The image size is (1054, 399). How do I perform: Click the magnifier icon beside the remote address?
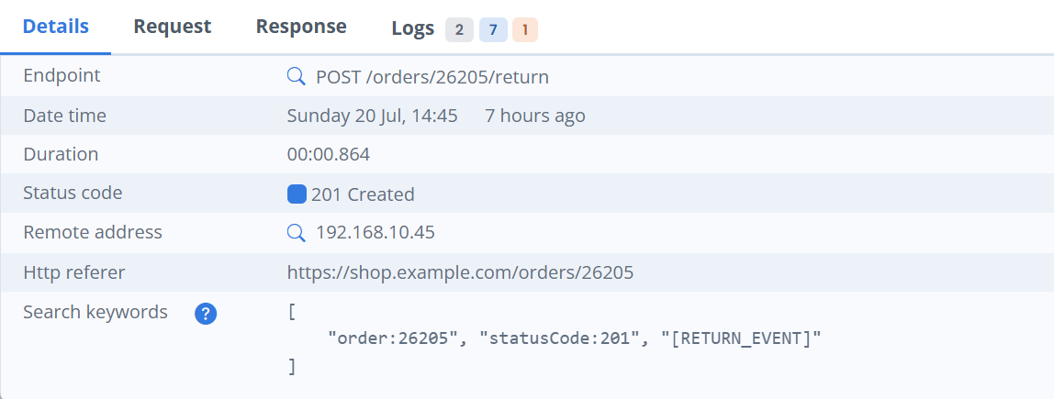tap(296, 233)
